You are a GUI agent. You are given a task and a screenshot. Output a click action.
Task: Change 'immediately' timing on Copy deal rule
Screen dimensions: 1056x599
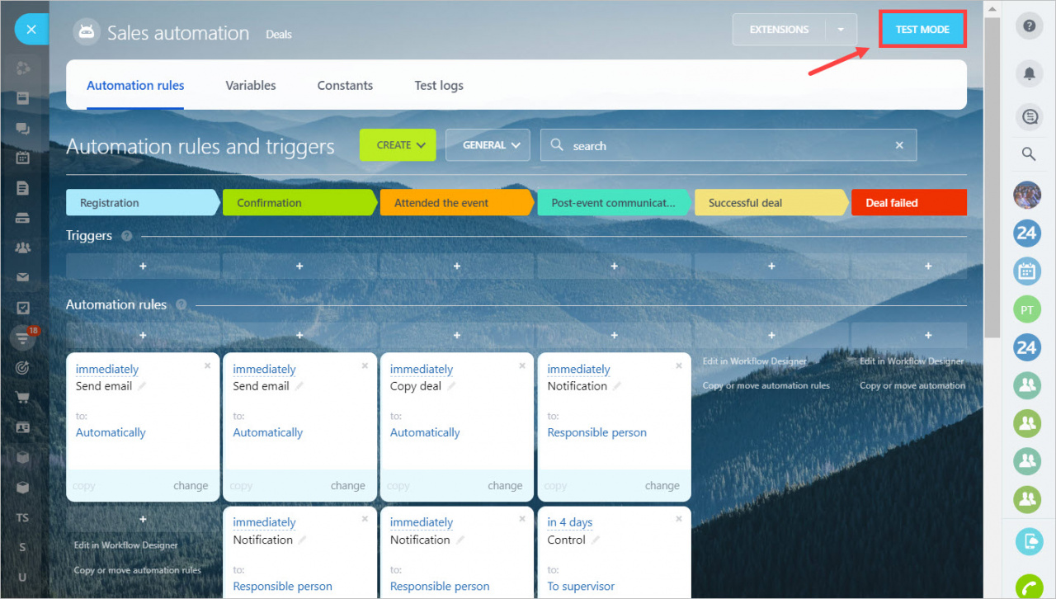(x=422, y=369)
